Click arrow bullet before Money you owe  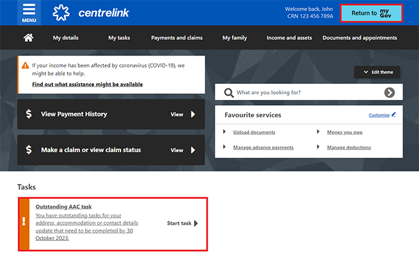pos(318,131)
